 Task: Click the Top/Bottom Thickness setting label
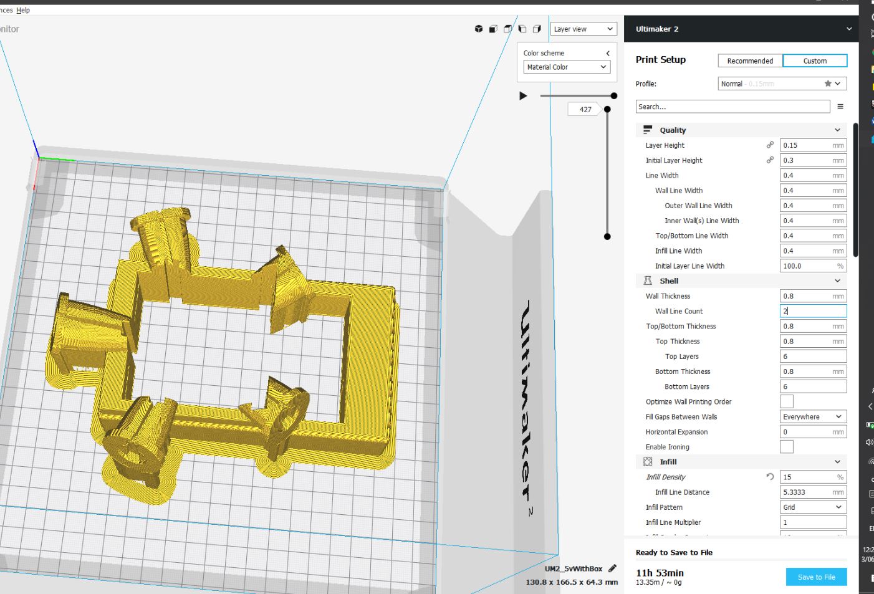(681, 326)
